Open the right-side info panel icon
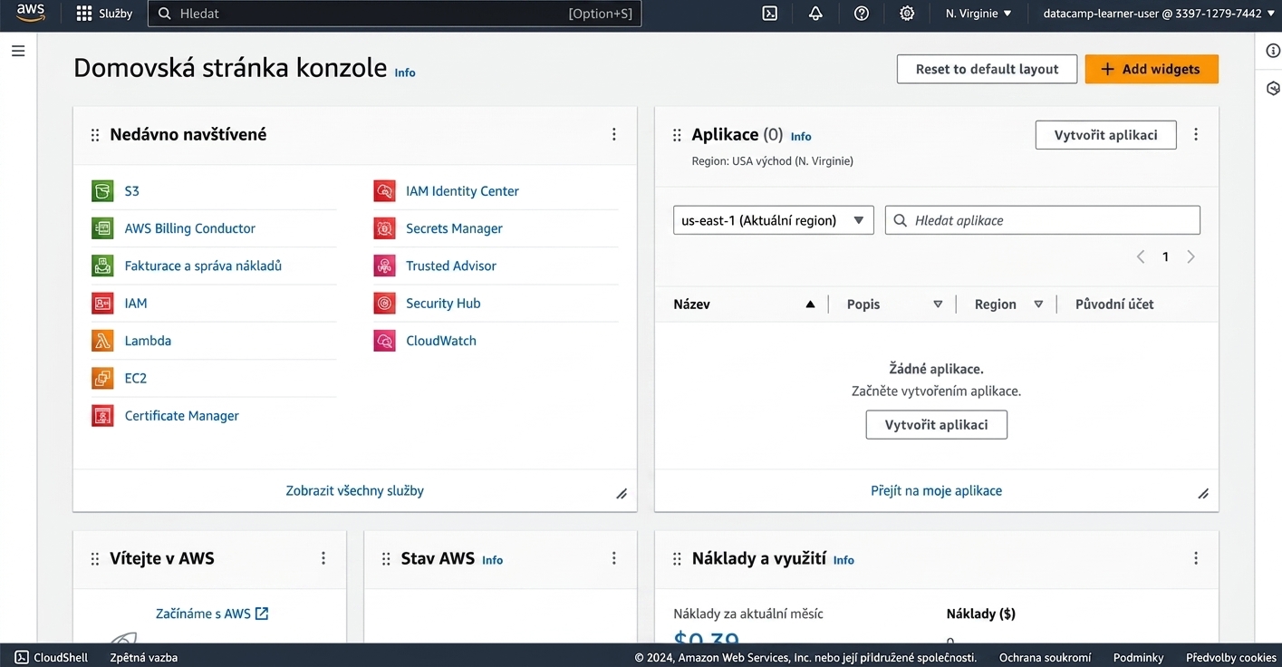This screenshot has height=667, width=1282. [x=1272, y=51]
